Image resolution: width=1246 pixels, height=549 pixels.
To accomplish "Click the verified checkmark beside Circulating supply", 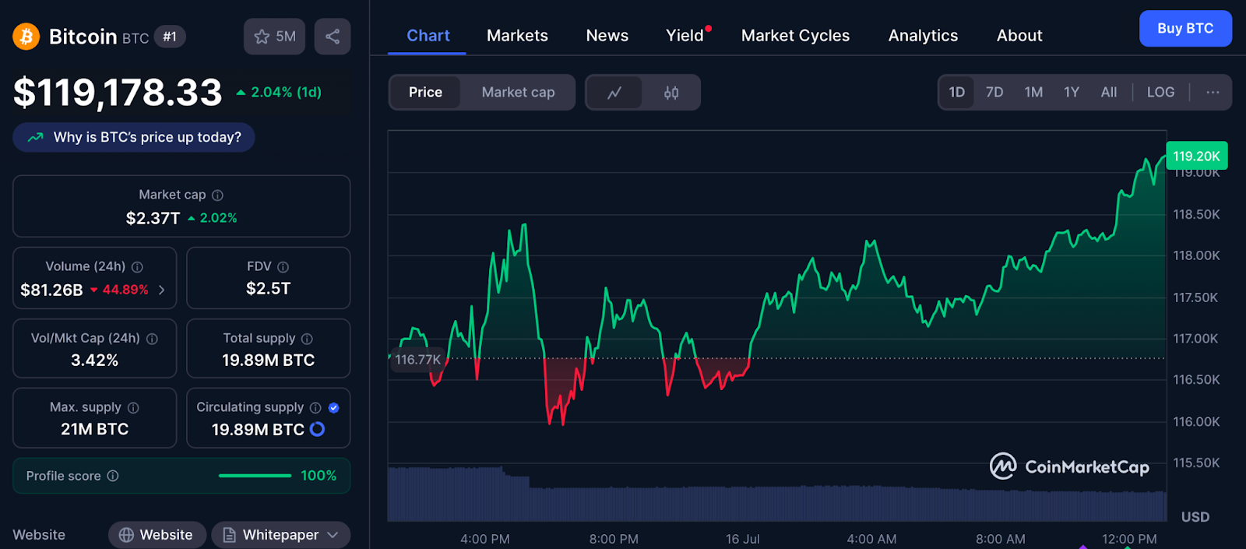I will coord(334,408).
